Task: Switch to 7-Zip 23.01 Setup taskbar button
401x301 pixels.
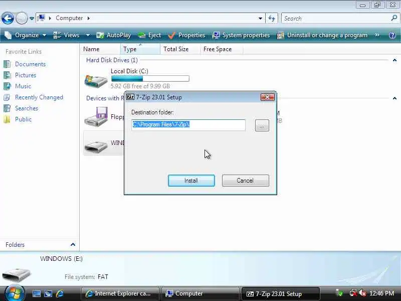Action: [280, 293]
